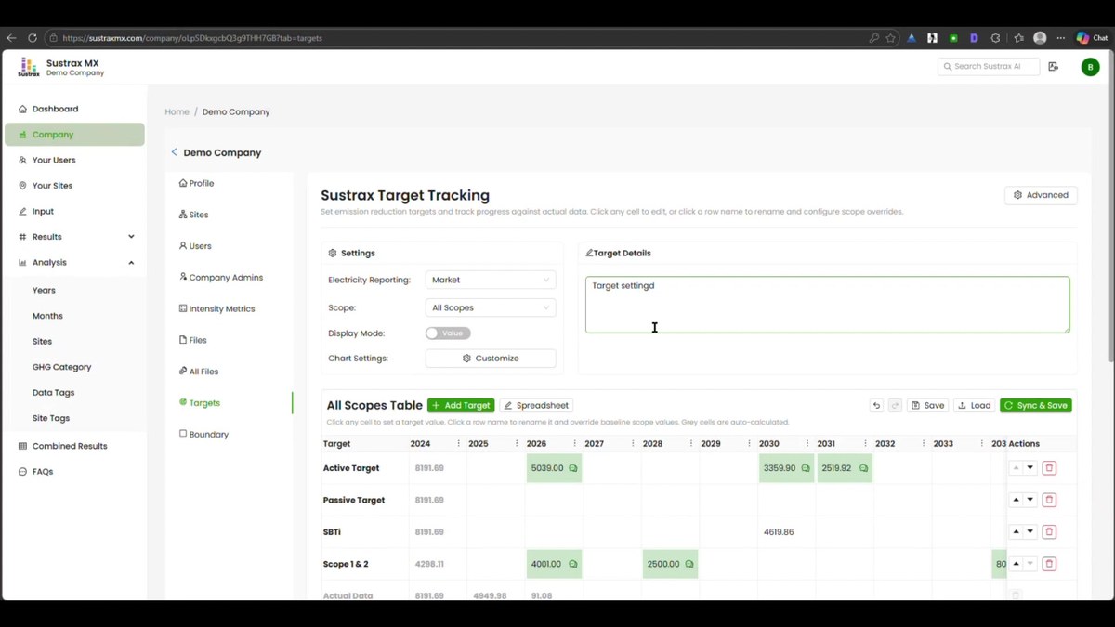This screenshot has height=627, width=1115.
Task: Open Electricity Reporting Market dropdown
Action: [491, 280]
